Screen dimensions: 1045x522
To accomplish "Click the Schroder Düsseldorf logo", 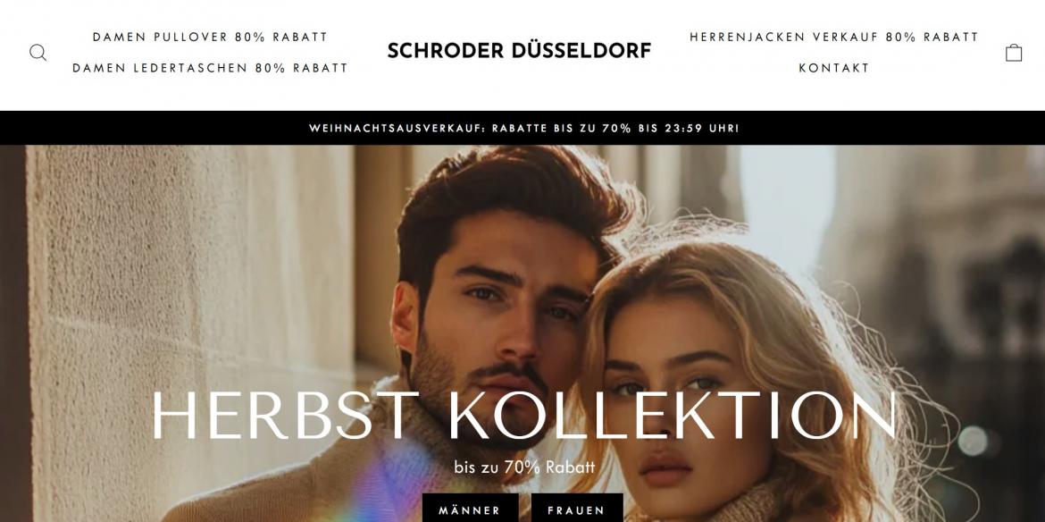I will click(x=519, y=51).
